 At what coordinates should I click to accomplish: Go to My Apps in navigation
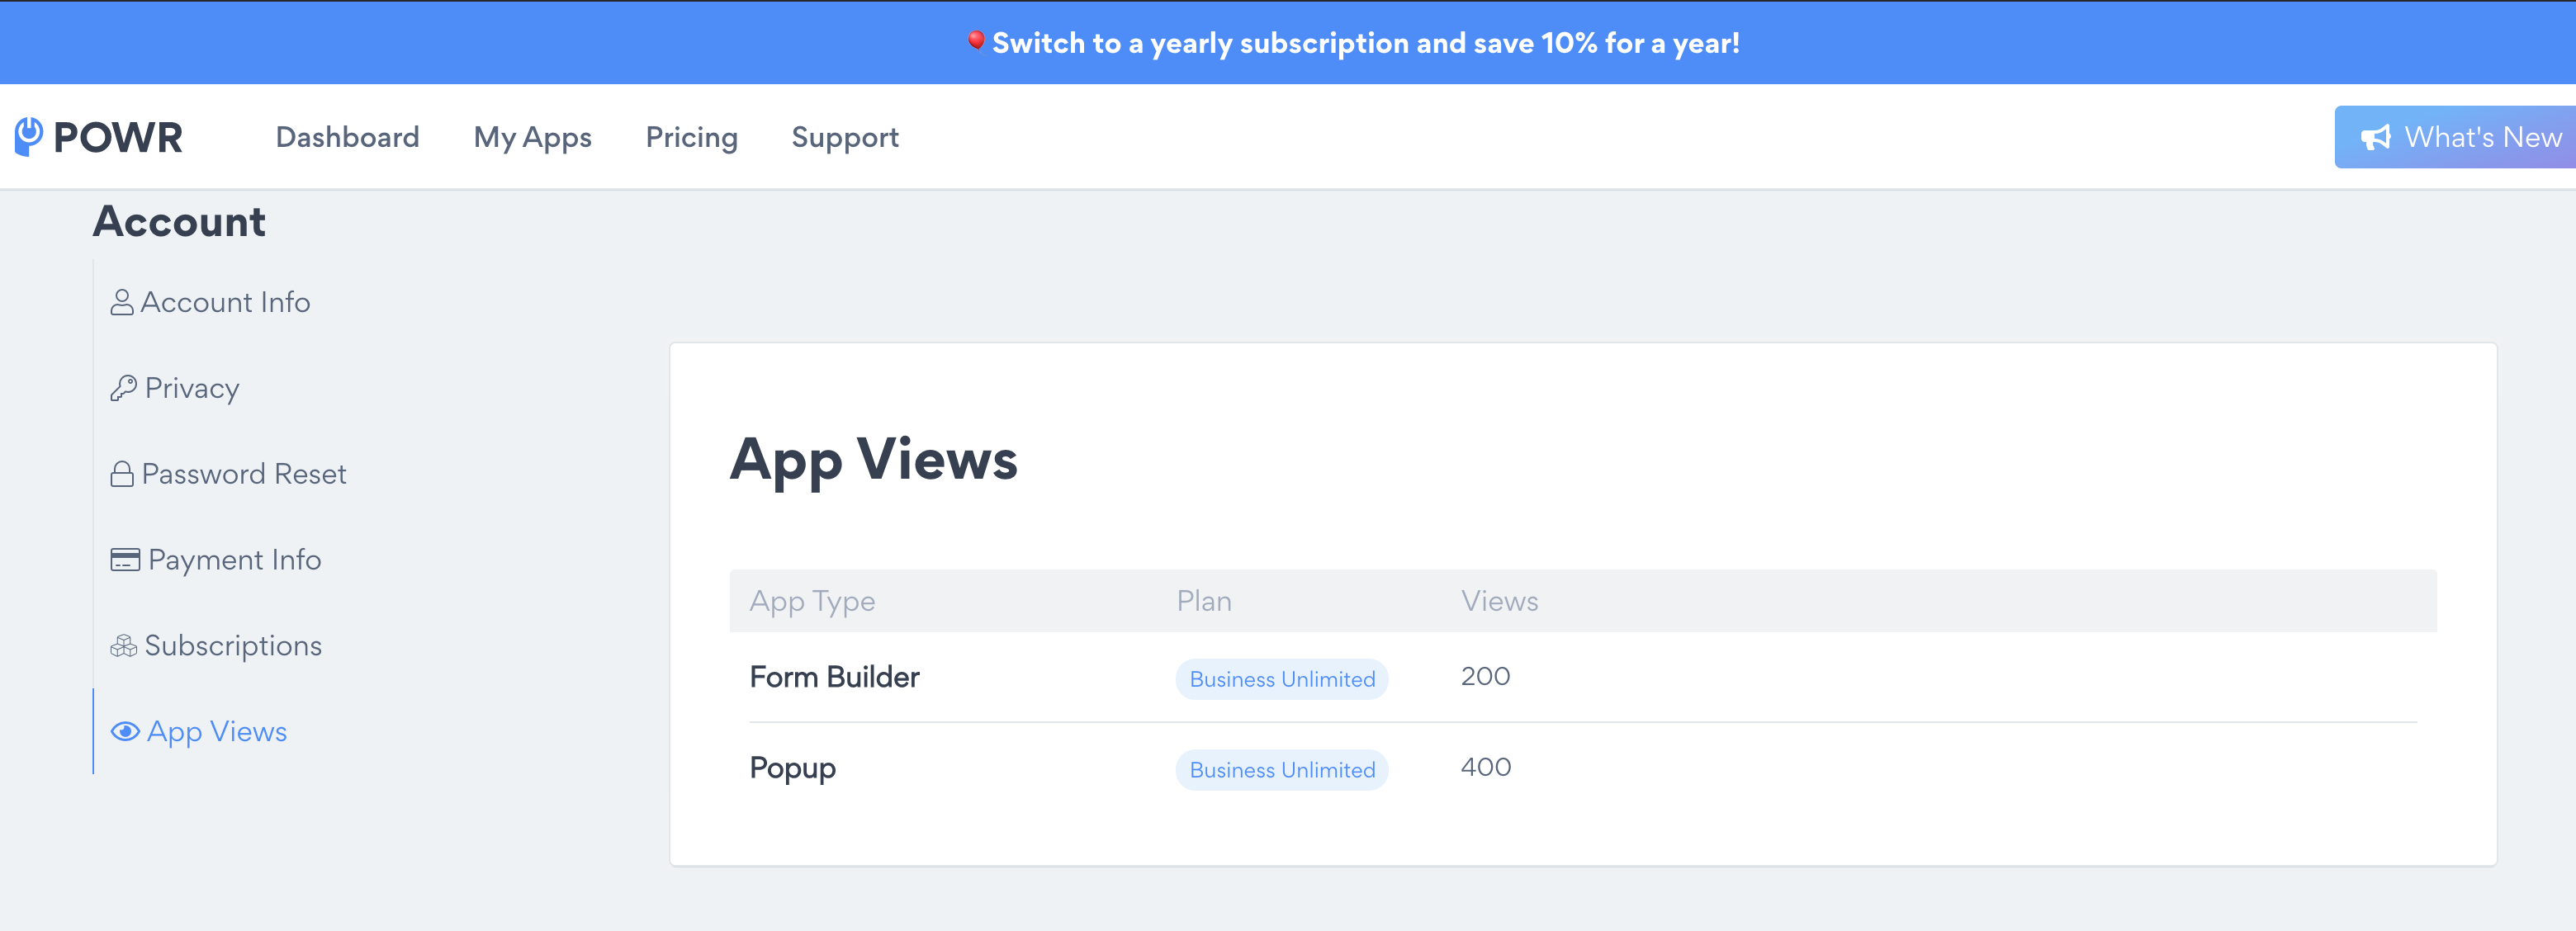(532, 137)
